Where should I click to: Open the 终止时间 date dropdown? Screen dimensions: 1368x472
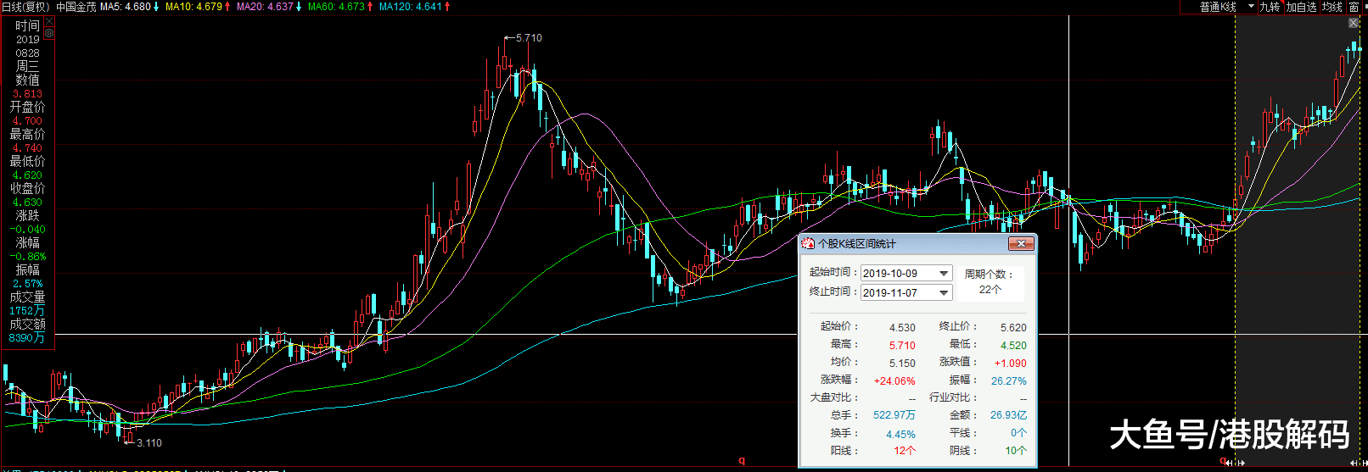(944, 292)
